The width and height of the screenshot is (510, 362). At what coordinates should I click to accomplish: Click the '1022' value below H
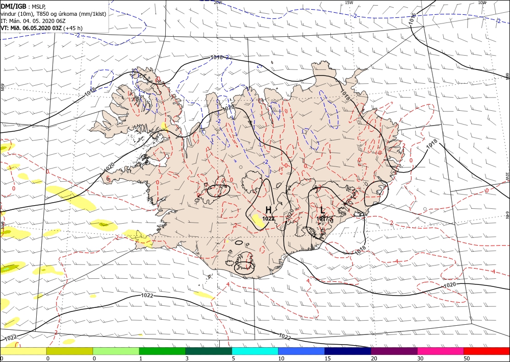268,219
